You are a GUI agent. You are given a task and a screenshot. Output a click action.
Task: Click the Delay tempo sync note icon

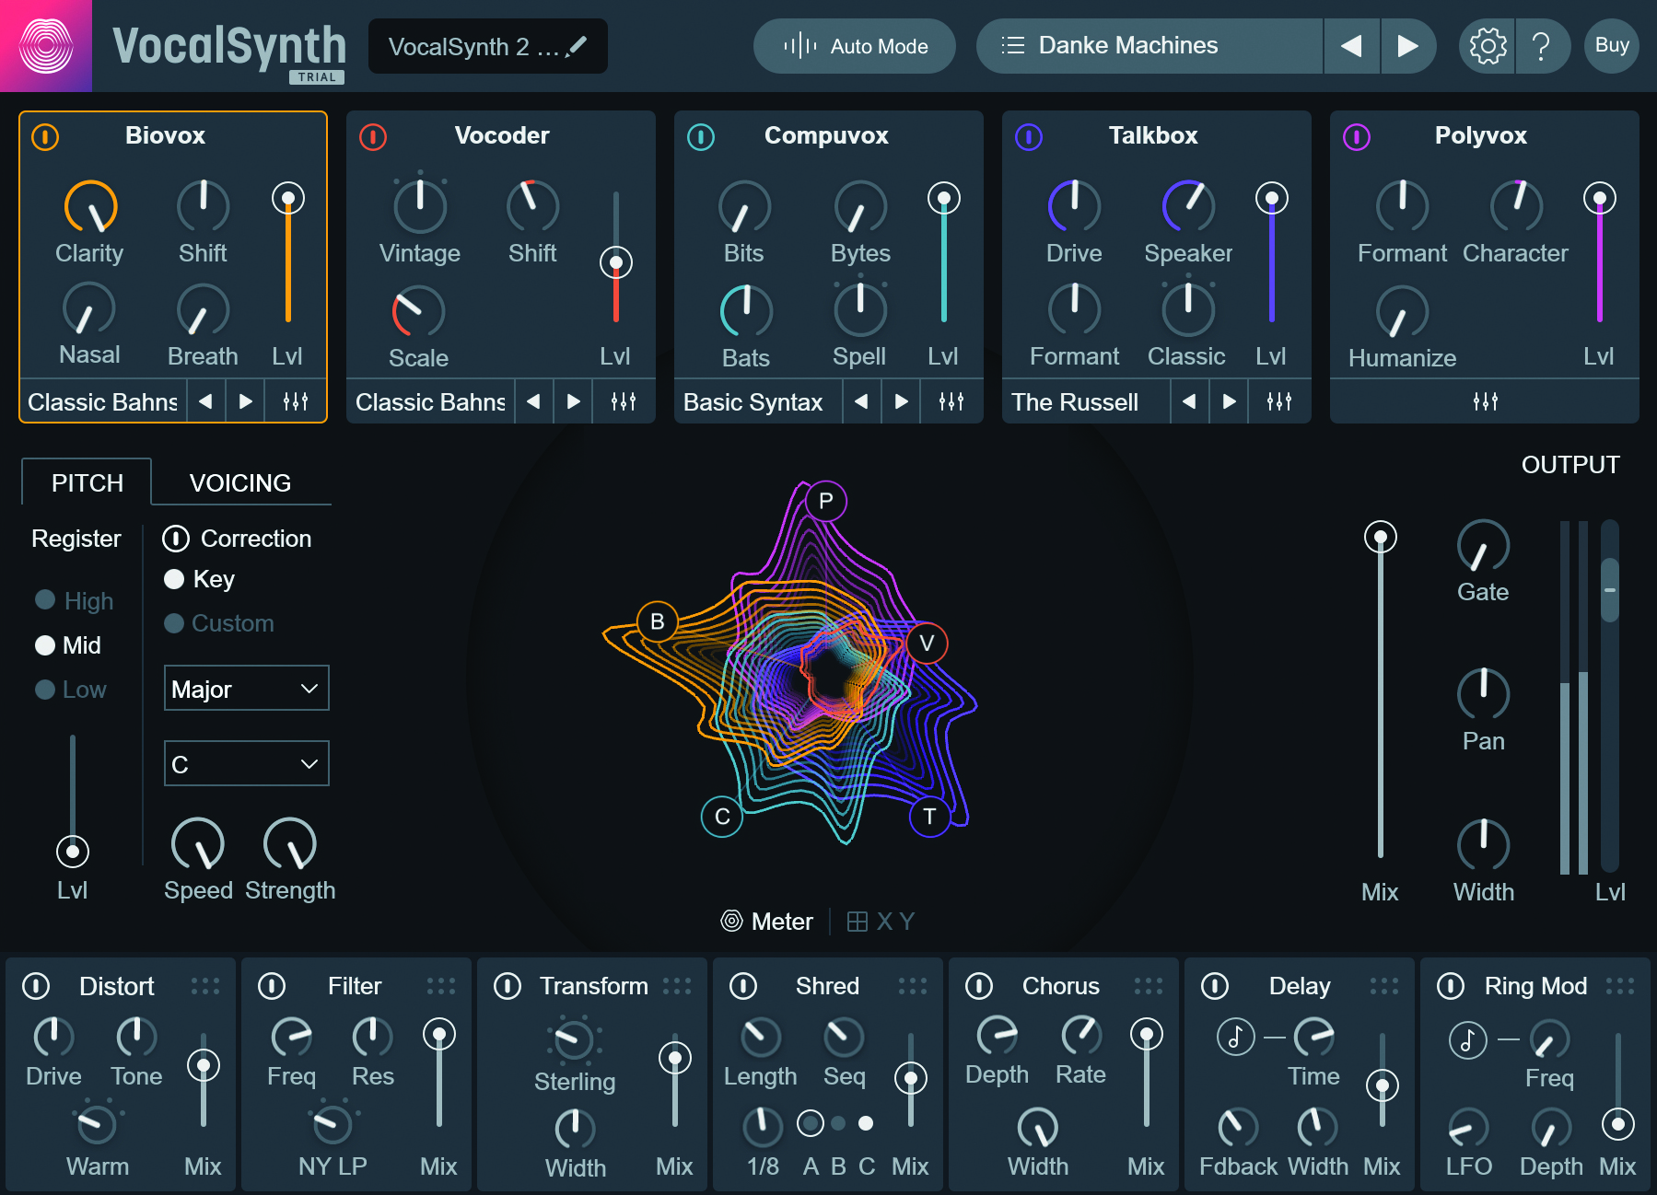click(x=1236, y=1038)
